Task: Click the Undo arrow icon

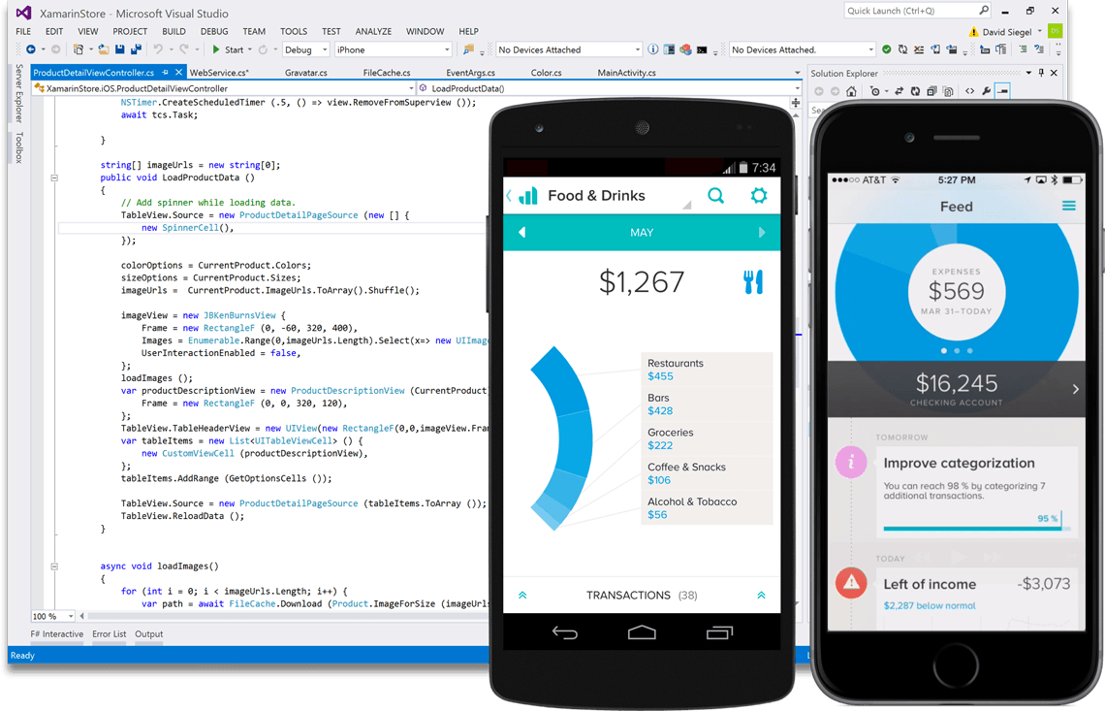Action: click(x=159, y=49)
